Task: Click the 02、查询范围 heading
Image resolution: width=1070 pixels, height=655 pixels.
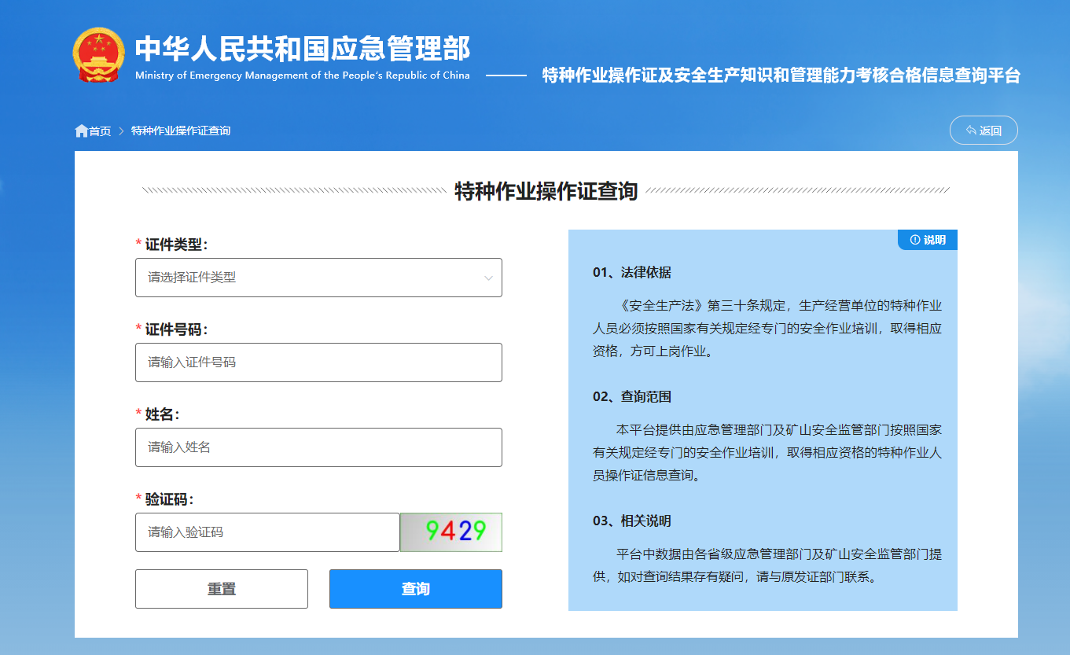Action: point(631,397)
